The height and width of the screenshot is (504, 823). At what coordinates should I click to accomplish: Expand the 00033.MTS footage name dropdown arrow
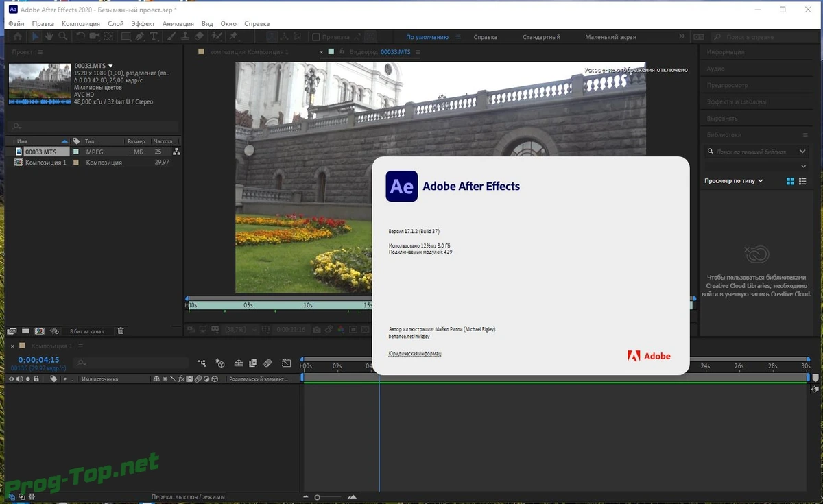[x=110, y=66]
